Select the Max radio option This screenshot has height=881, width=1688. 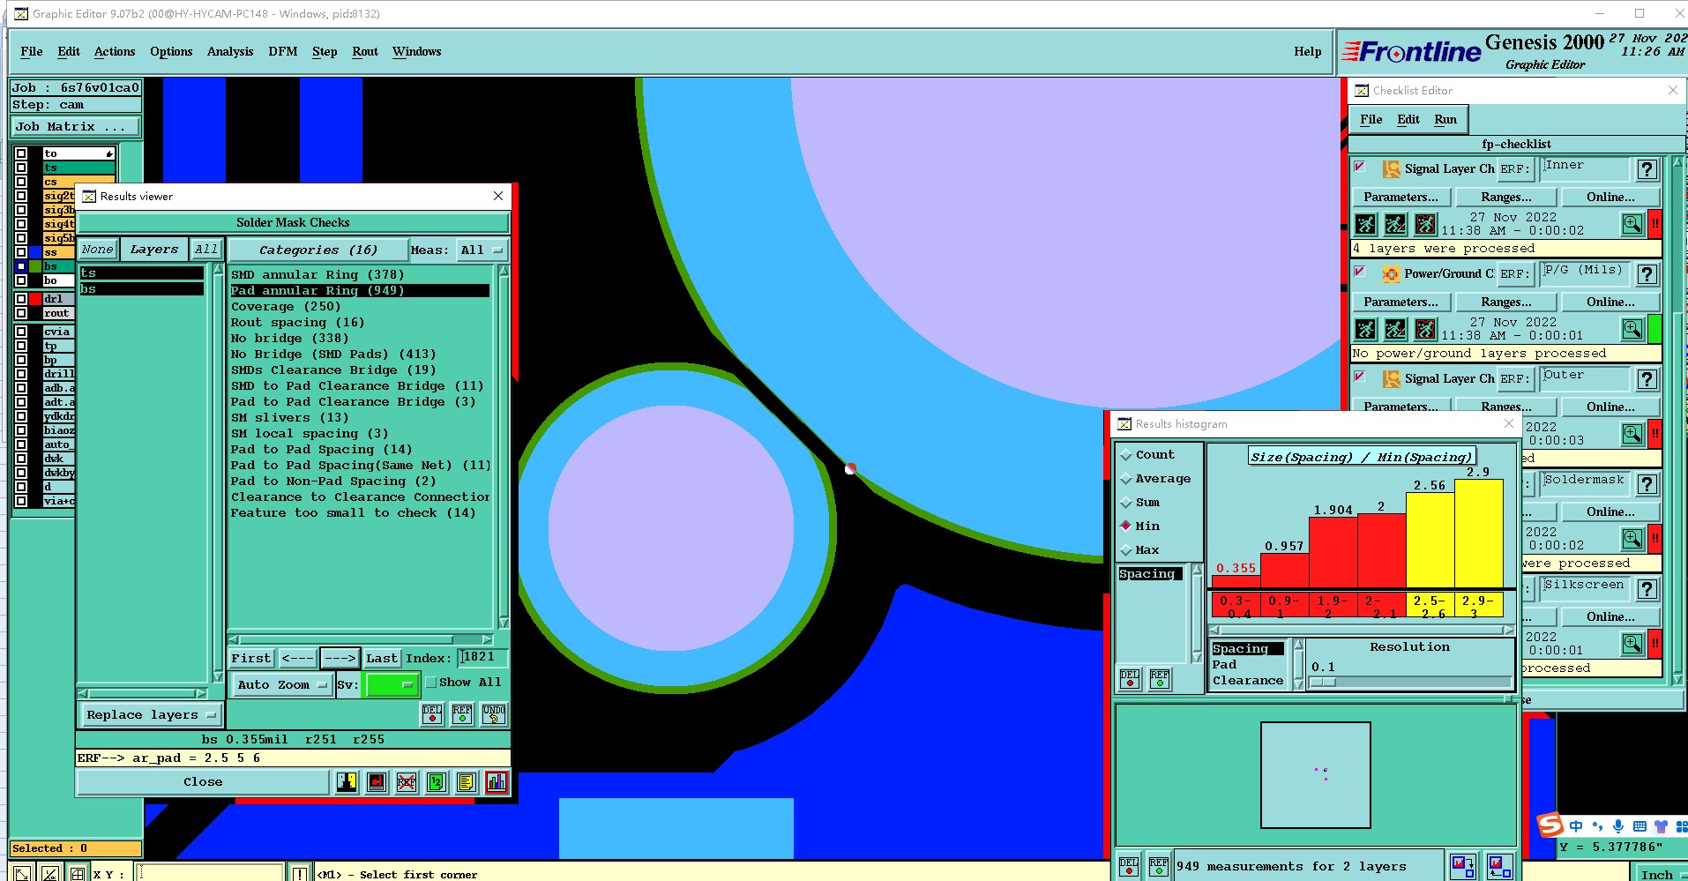tap(1126, 550)
